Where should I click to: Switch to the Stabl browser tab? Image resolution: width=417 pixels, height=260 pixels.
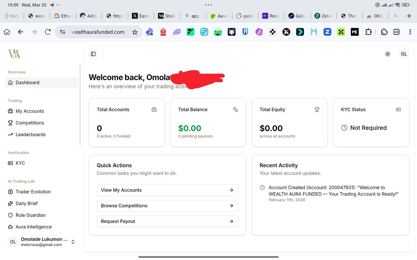167,16
